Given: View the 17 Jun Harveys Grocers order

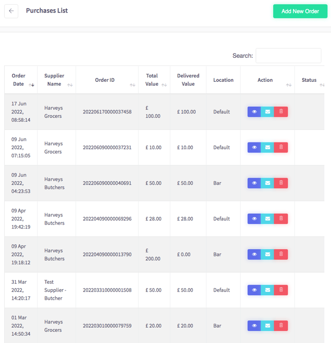Looking at the screenshot, I should point(254,112).
